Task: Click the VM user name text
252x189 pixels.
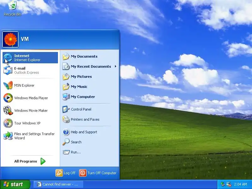Action: point(25,39)
